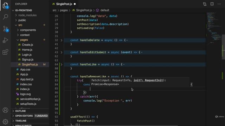The image size is (225, 126).
Task: Expand the OPEN EDITORS section
Action: pos(24,116)
